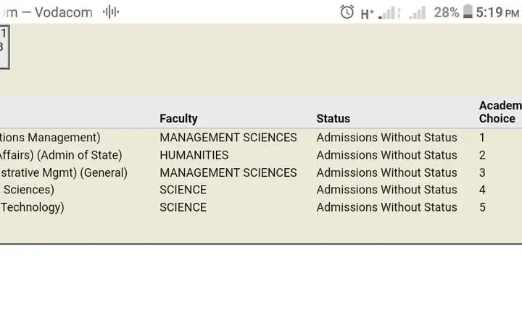522x313 pixels.
Task: Tap the H+ network indicator icon
Action: (367, 14)
